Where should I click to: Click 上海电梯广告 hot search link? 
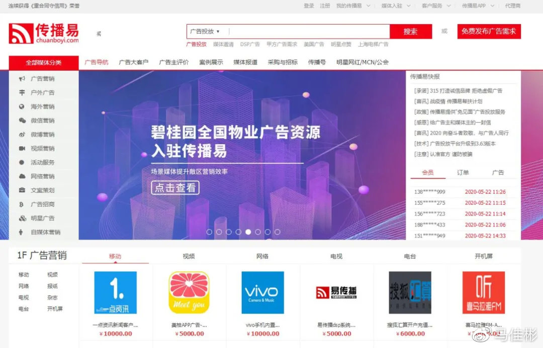(373, 44)
